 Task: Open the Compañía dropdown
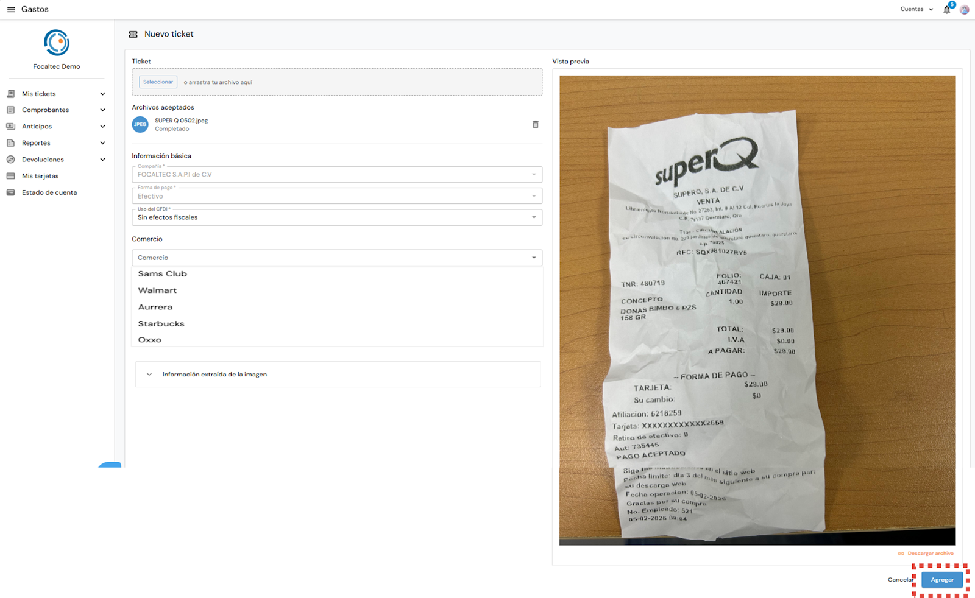pos(337,175)
